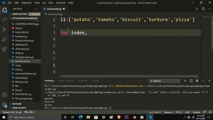The height and width of the screenshot is (120, 213).
Task: Switch to the Problems tab
Action: 83,81
